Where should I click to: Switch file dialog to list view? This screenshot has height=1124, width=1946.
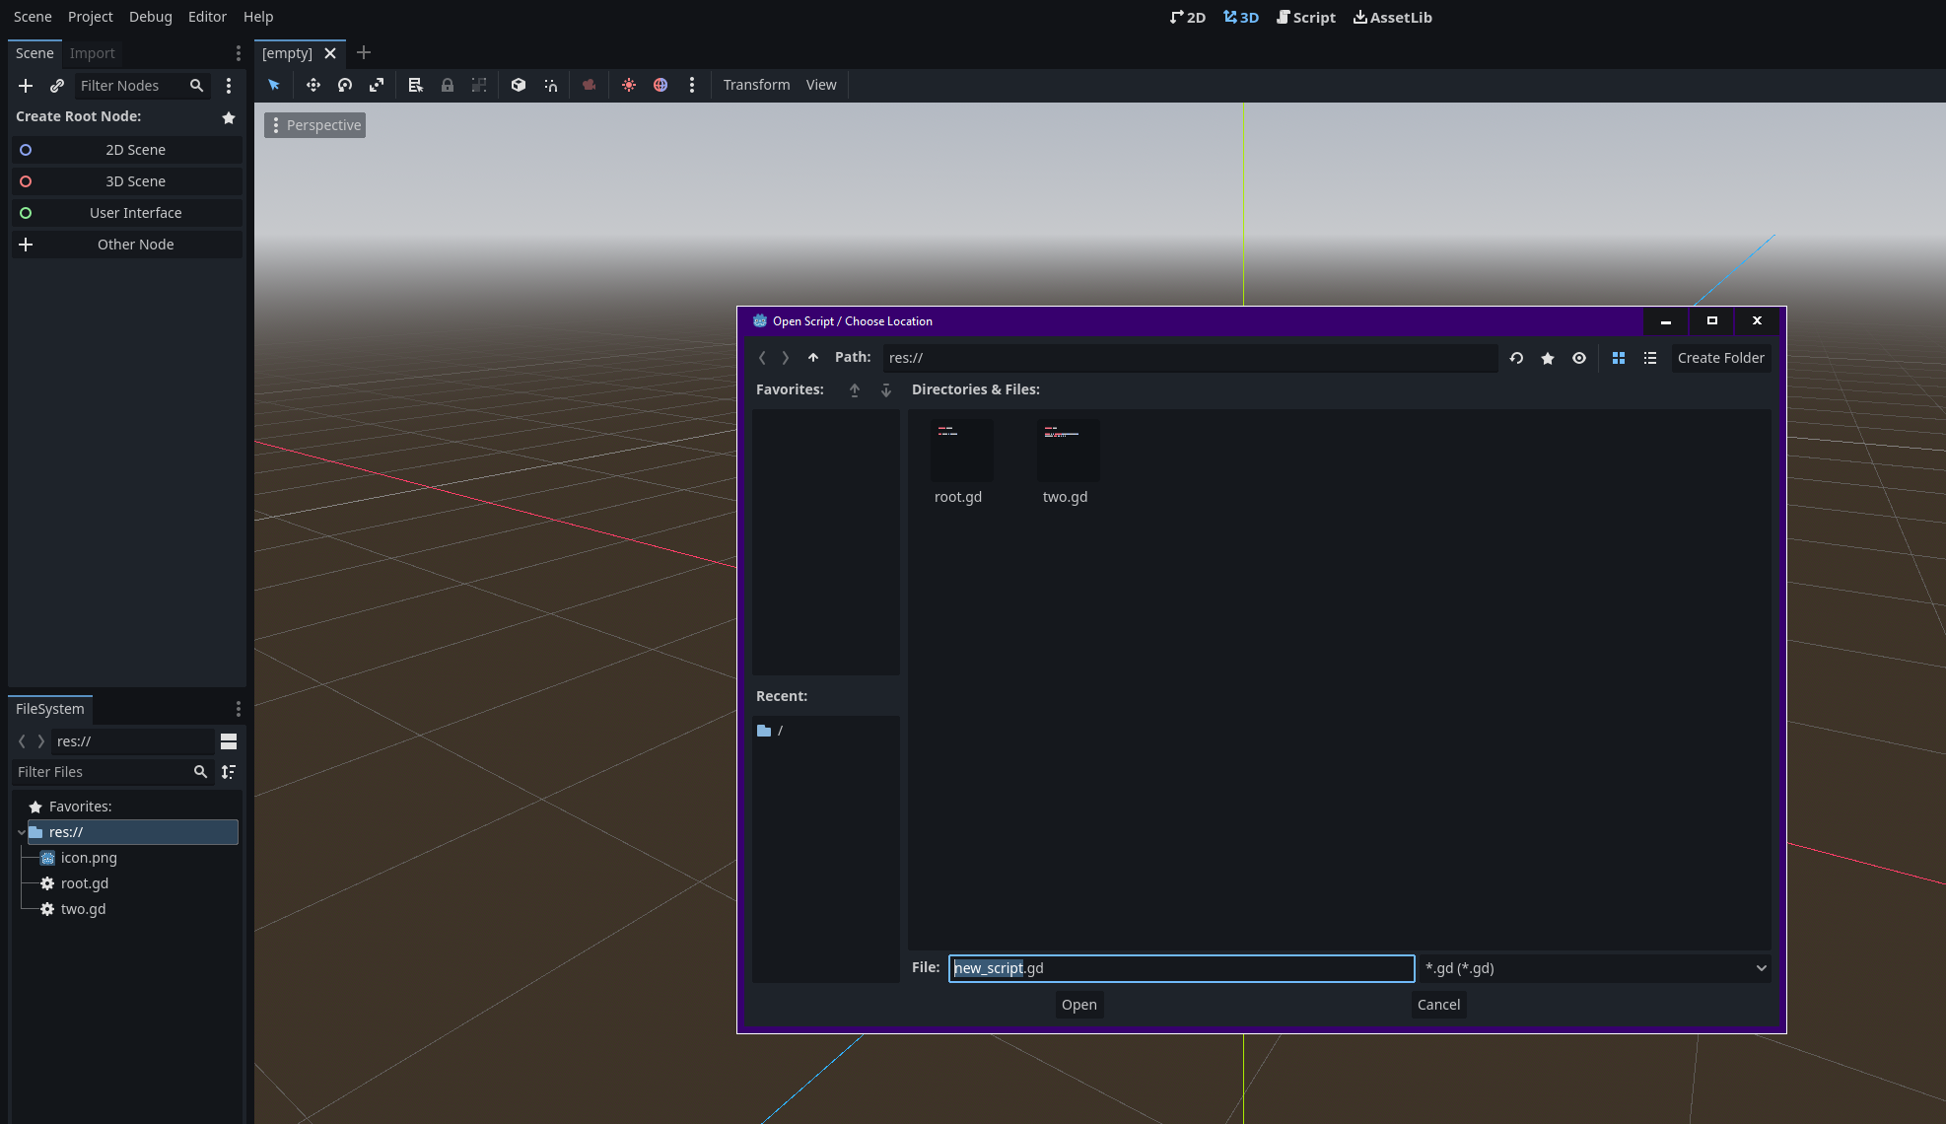1650,358
